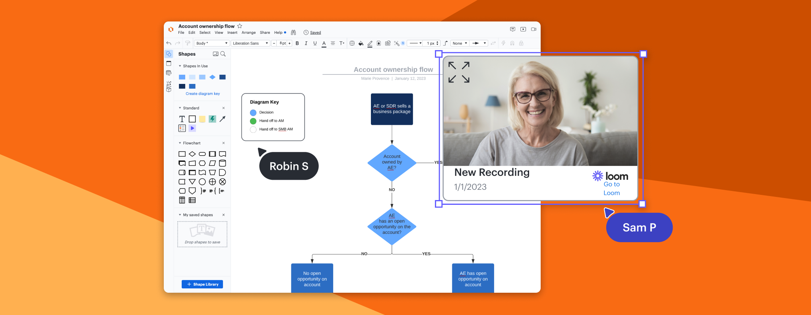Open the search shapes magnifier icon
The width and height of the screenshot is (811, 315).
(223, 54)
